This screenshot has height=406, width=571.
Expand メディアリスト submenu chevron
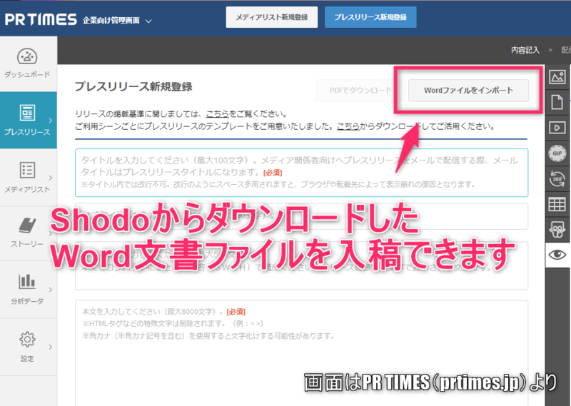(x=50, y=178)
